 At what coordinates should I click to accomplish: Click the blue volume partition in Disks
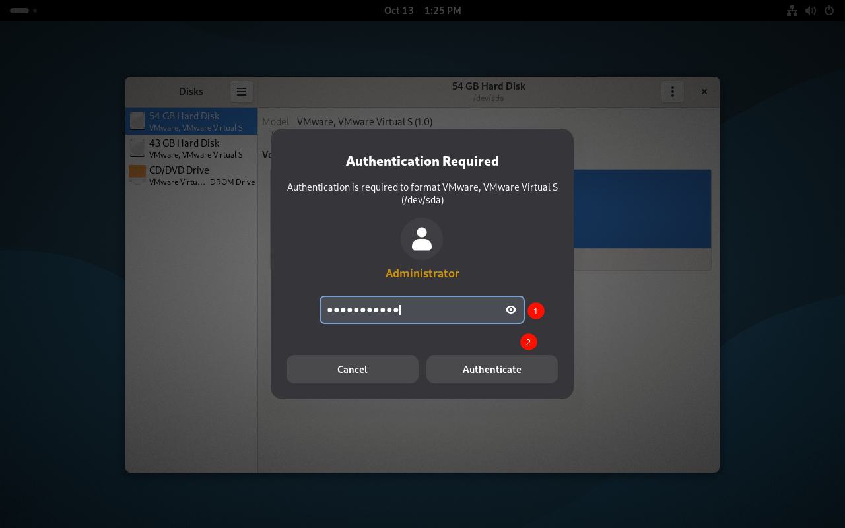(x=642, y=209)
